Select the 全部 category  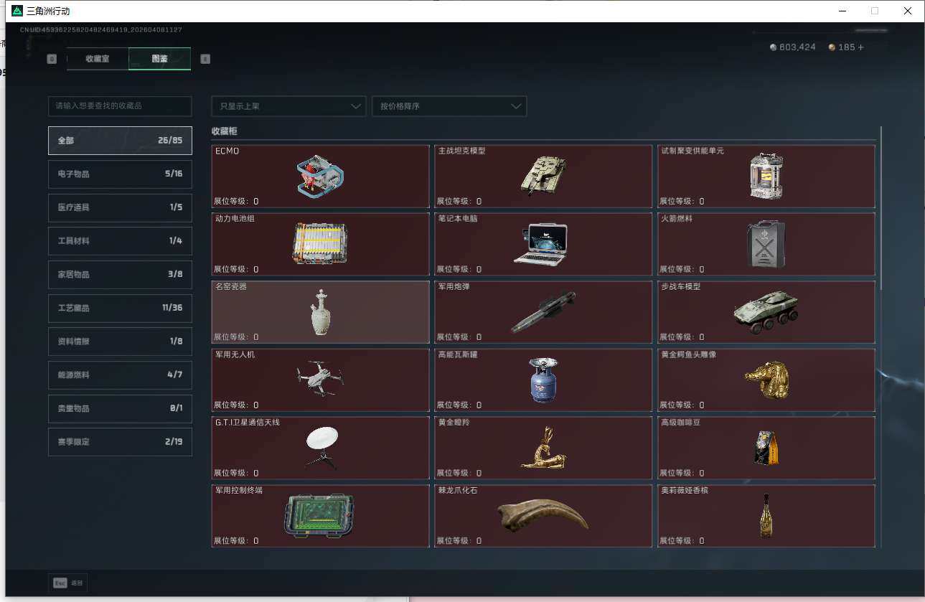(x=120, y=141)
